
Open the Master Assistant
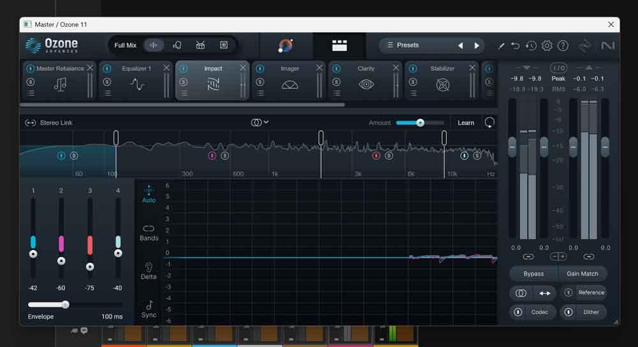[x=286, y=45]
